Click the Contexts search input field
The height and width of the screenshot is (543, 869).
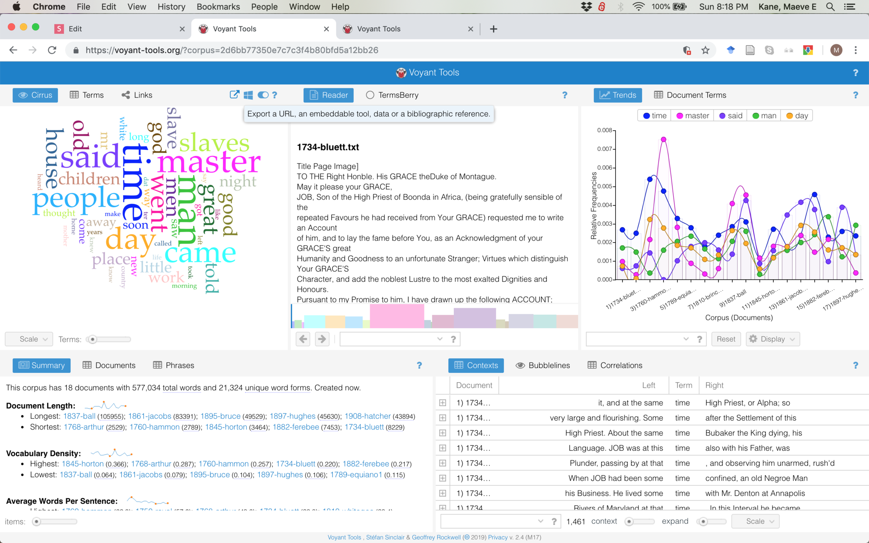[488, 521]
